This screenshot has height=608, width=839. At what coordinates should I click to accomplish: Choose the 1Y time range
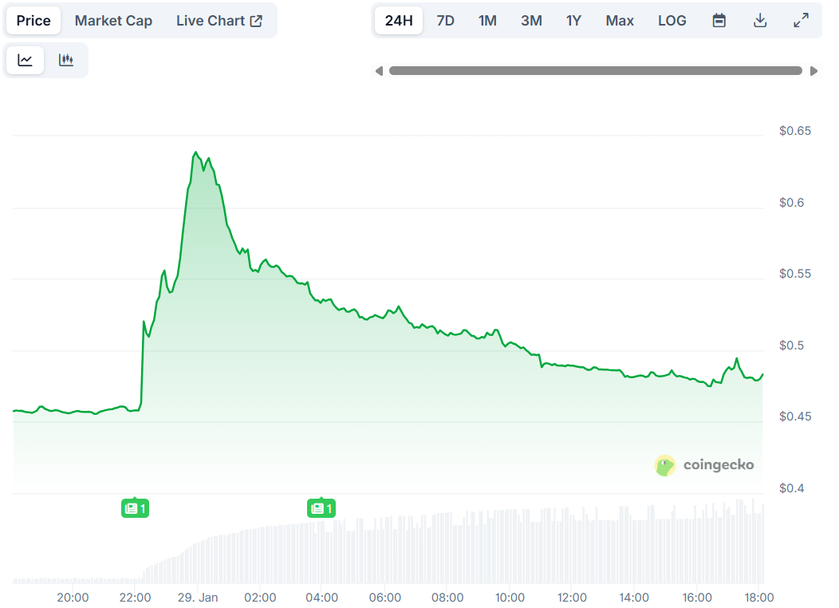click(573, 21)
